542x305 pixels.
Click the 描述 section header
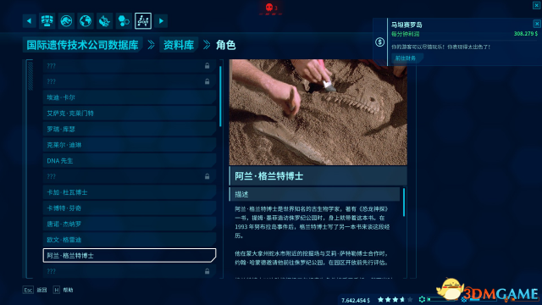click(x=314, y=194)
